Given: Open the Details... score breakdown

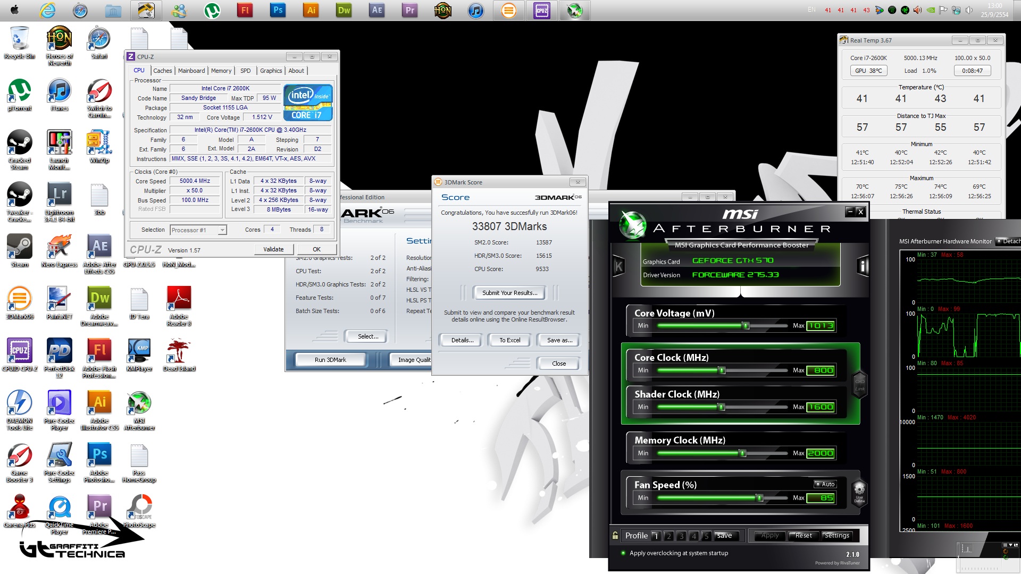Looking at the screenshot, I should coord(462,340).
